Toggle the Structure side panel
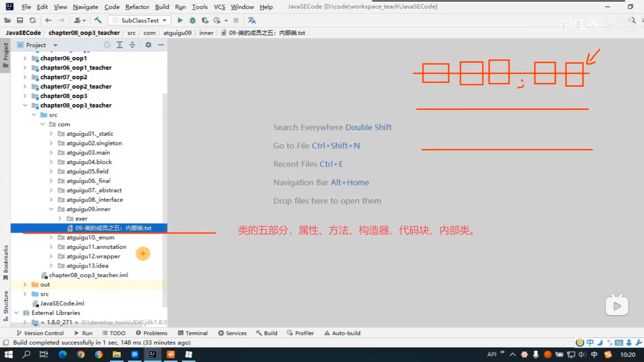The width and height of the screenshot is (644, 362). coord(6,305)
